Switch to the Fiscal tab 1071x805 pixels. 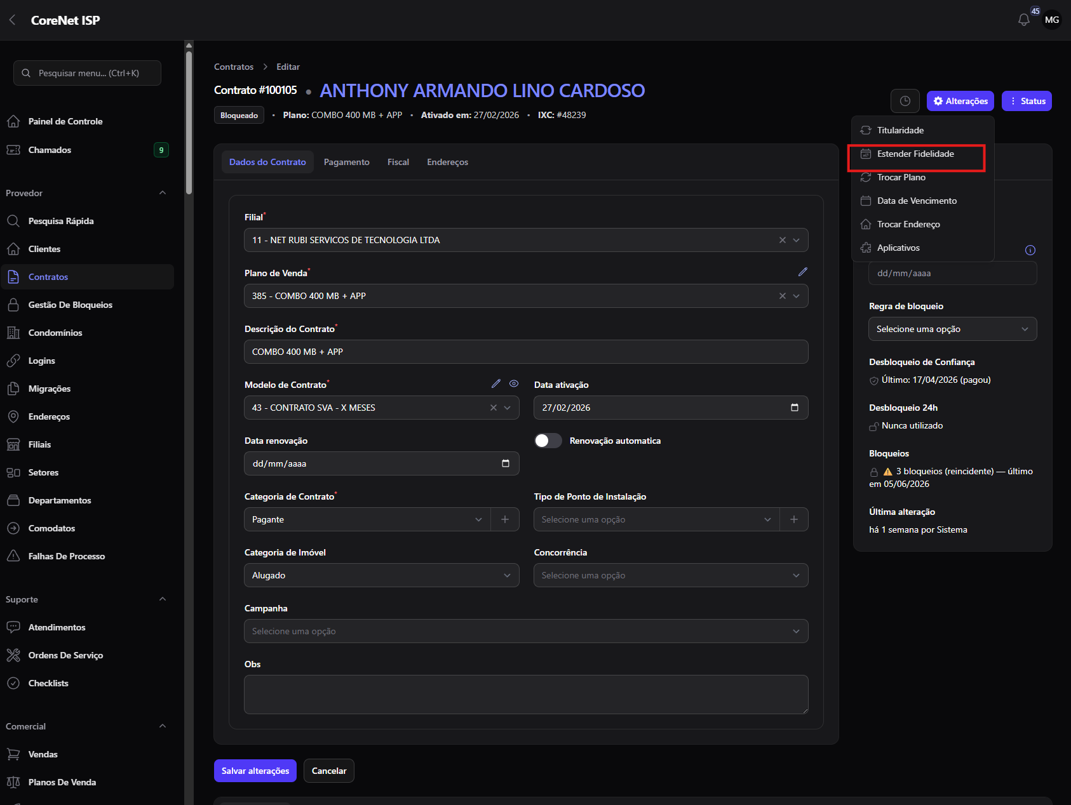click(x=398, y=162)
